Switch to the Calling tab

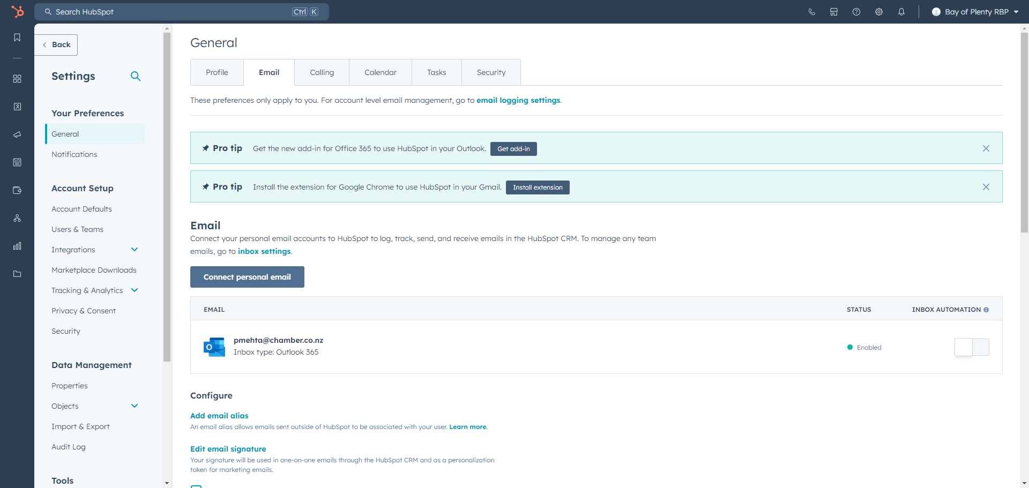tap(321, 72)
